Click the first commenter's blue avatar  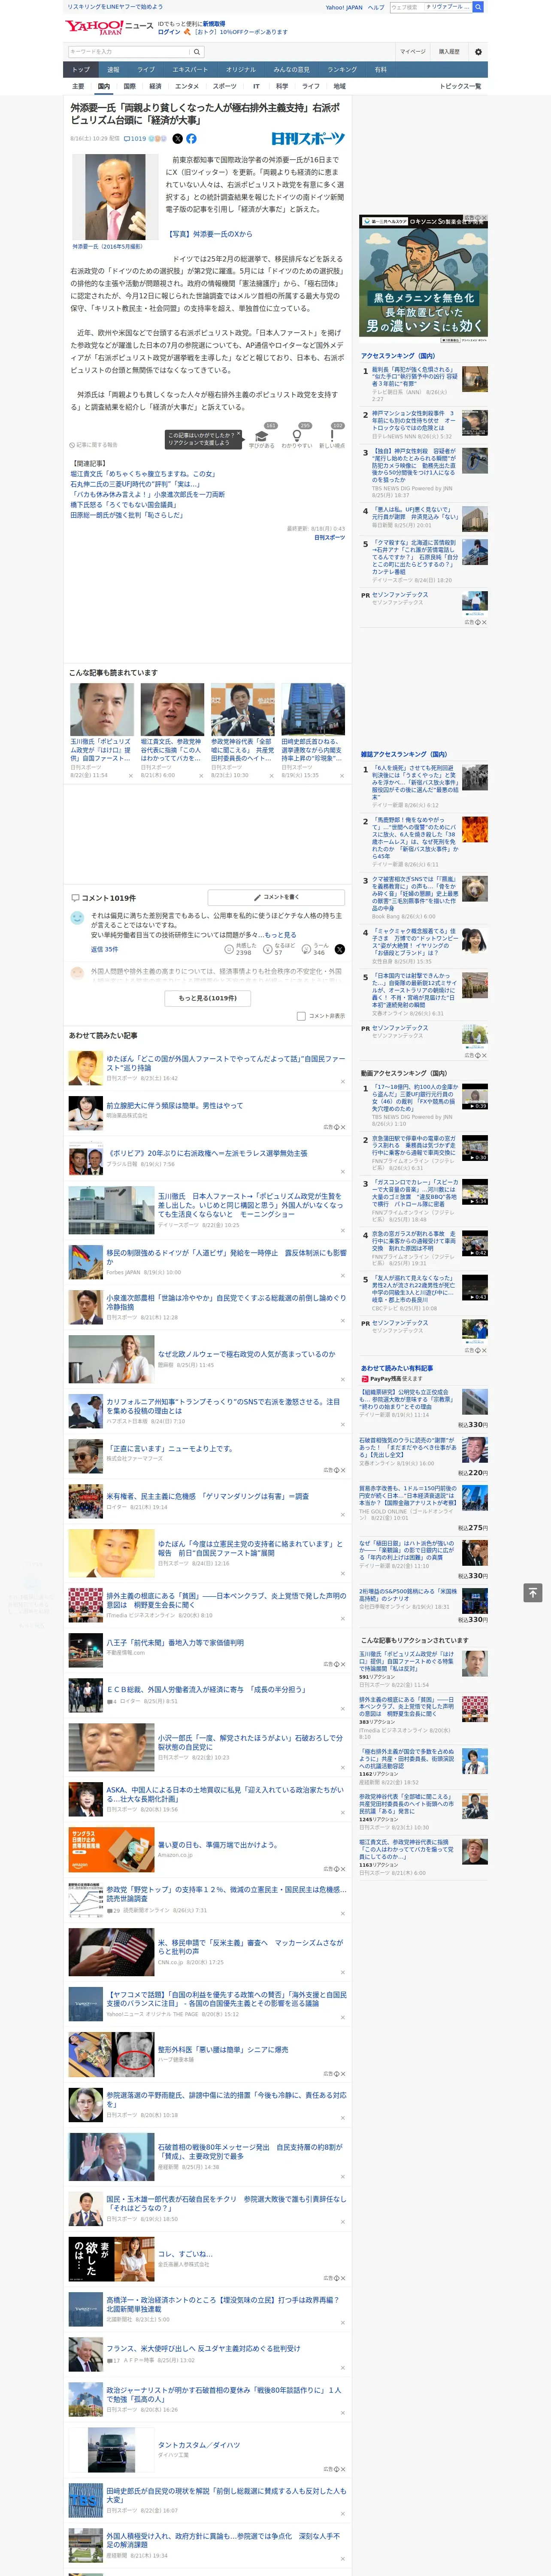click(77, 917)
